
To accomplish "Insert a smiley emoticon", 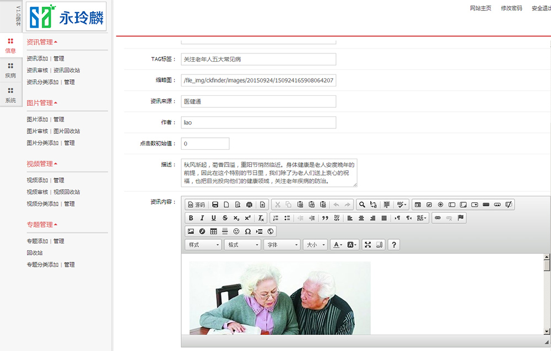I will click(x=236, y=231).
